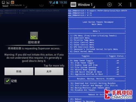Screen dimensions: 136x102
Task: Tap the 19:30 clock in status bar
Action: point(63,2)
